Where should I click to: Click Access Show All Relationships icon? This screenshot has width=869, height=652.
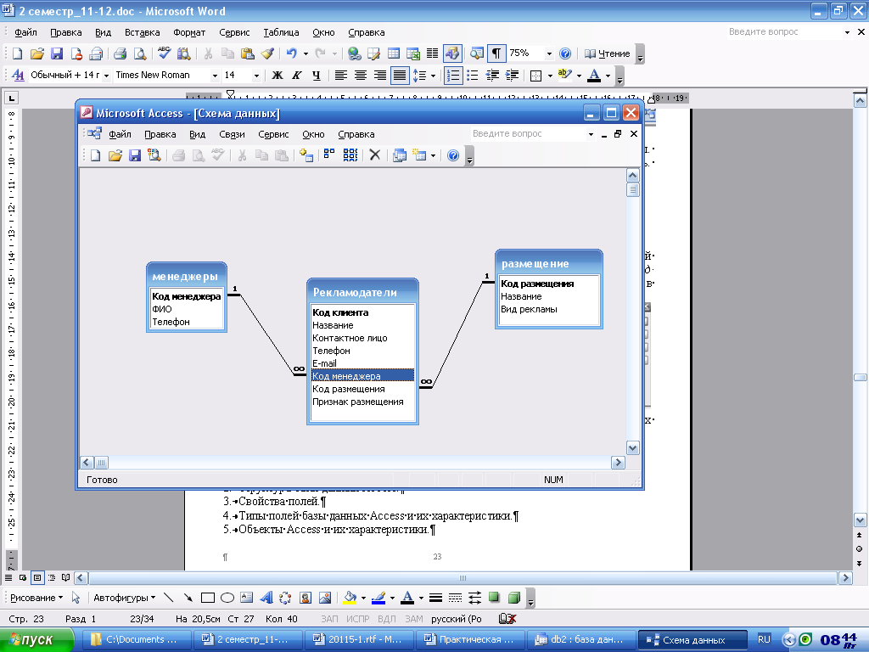350,155
